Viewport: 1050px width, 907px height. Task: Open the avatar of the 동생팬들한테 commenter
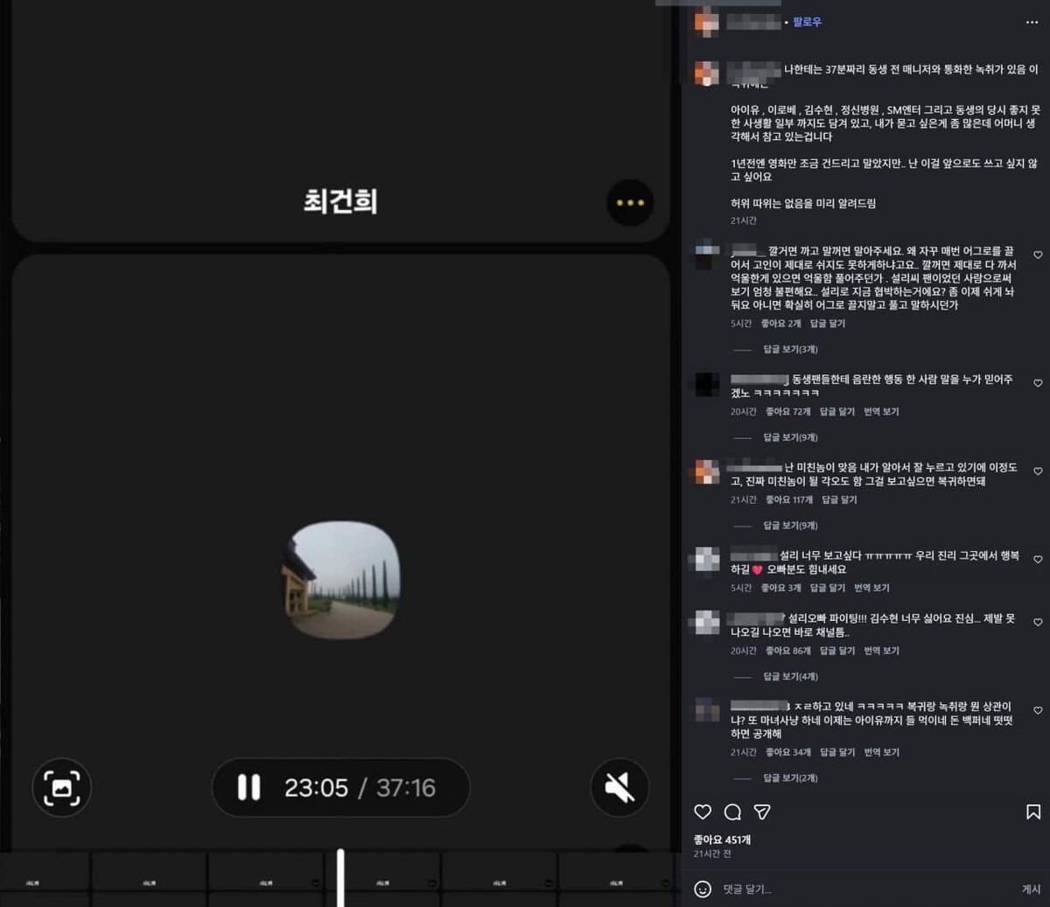pyautogui.click(x=706, y=384)
